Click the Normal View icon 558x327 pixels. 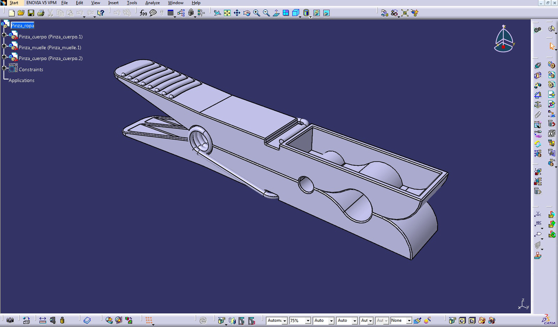276,13
